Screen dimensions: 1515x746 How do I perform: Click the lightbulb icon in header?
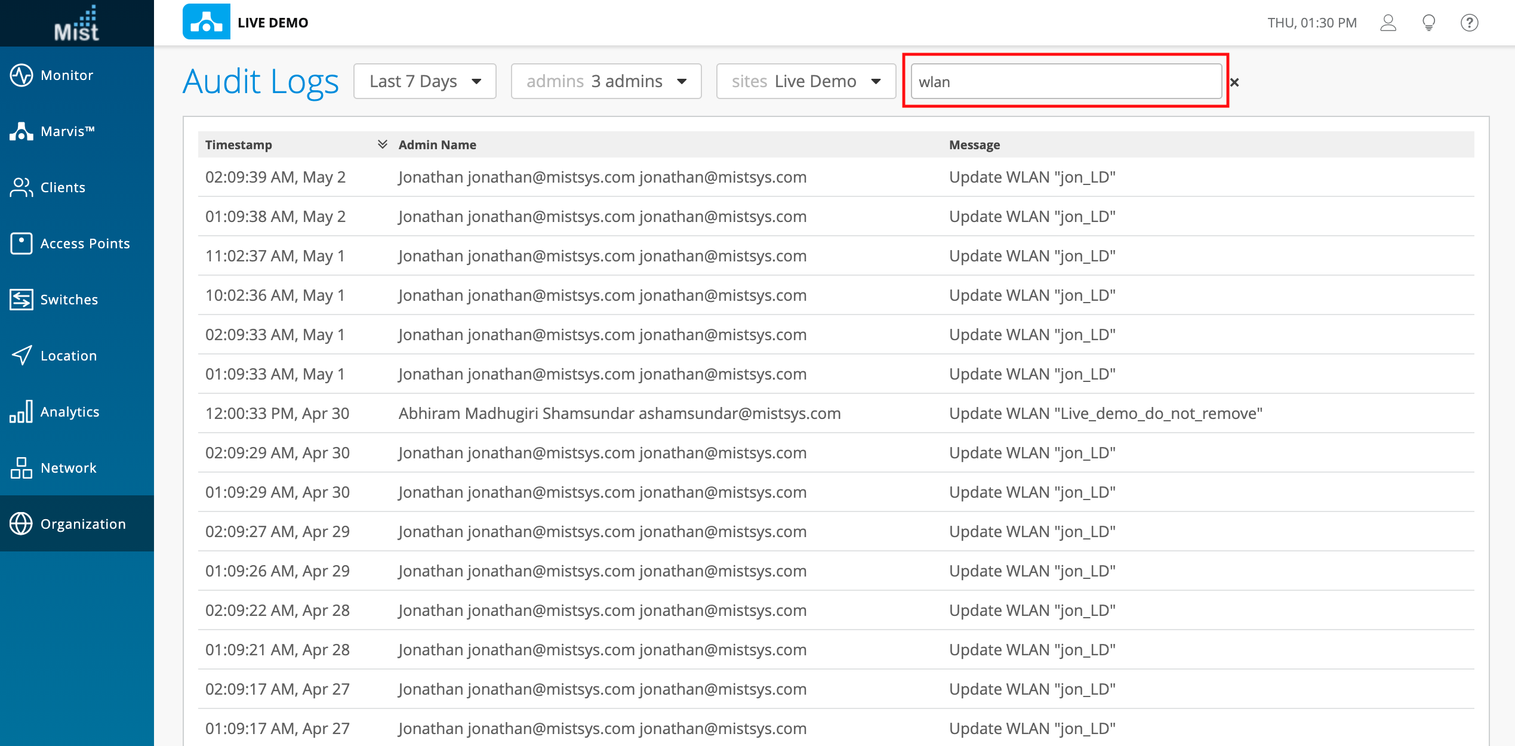[x=1429, y=23]
